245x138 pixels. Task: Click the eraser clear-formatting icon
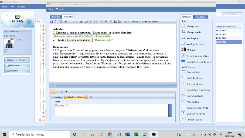point(87,22)
